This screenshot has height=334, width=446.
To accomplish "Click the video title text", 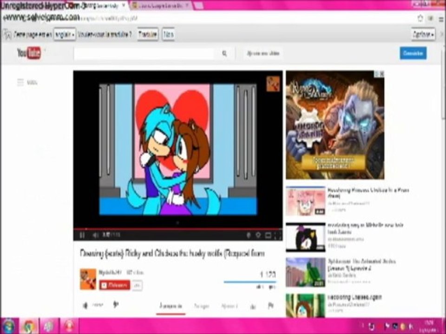I will click(x=172, y=253).
